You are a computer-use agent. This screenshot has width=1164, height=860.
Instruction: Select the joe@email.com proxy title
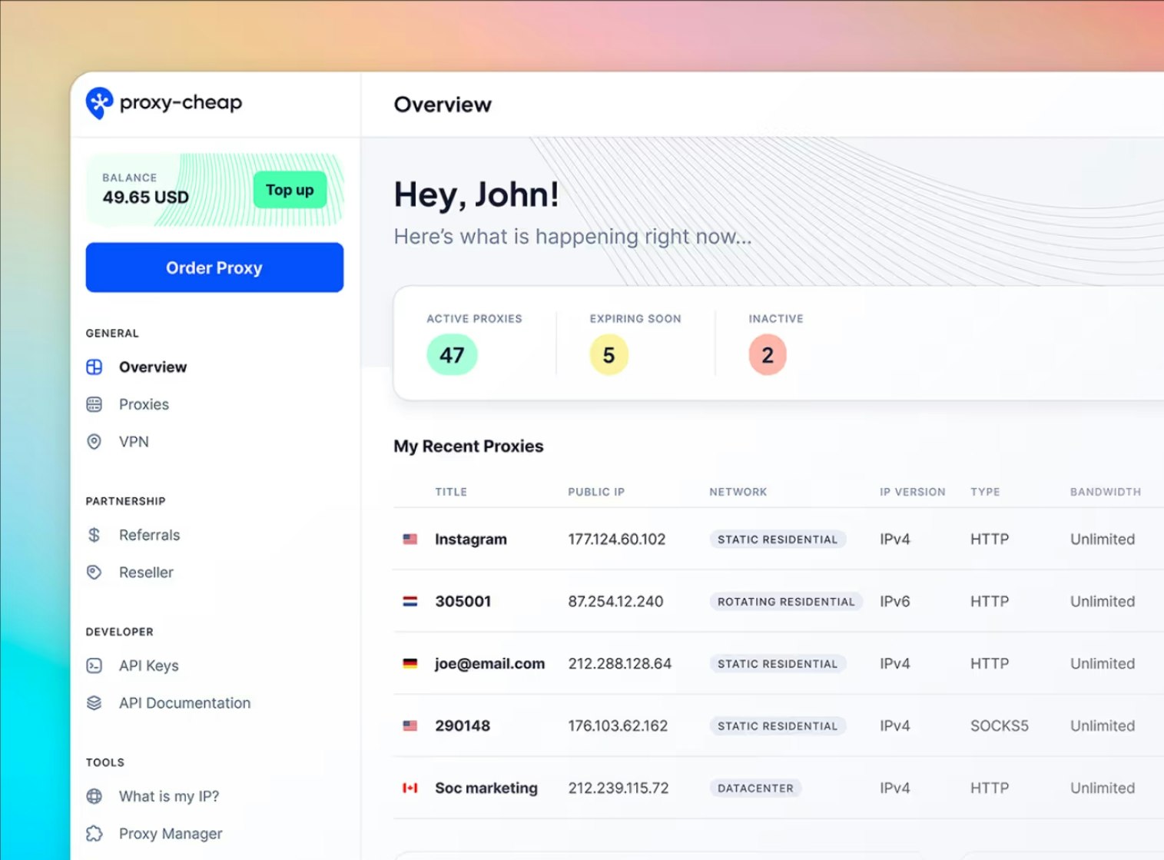pos(489,664)
